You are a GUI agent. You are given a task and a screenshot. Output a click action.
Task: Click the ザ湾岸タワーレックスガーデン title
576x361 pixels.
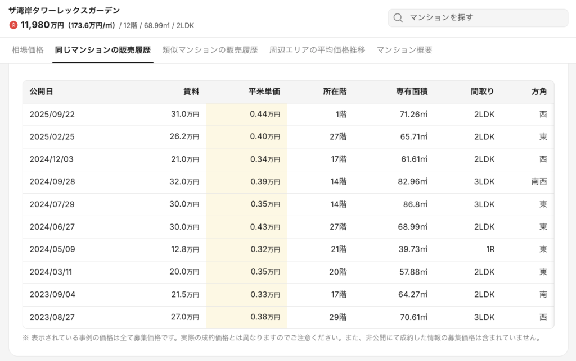pos(64,11)
